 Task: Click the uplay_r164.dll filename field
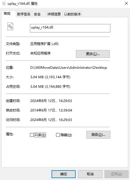pyautogui.click(x=70, y=28)
